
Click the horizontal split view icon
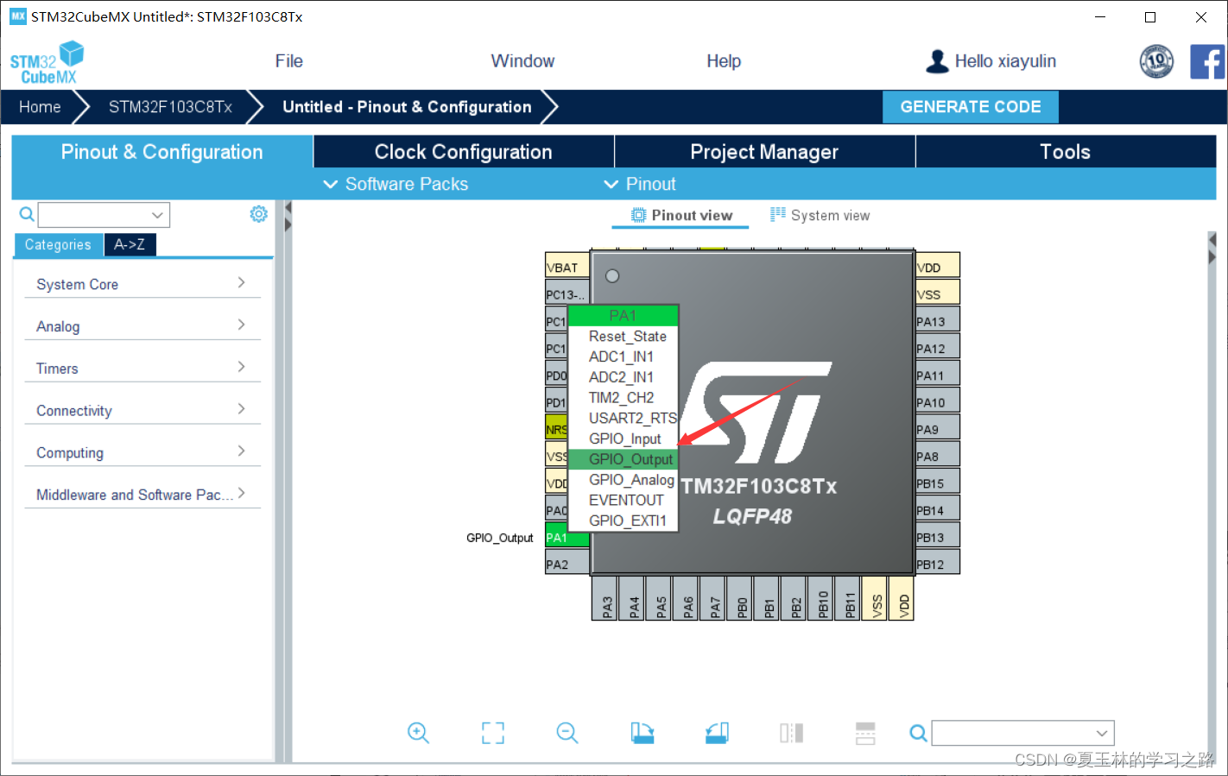tap(865, 733)
